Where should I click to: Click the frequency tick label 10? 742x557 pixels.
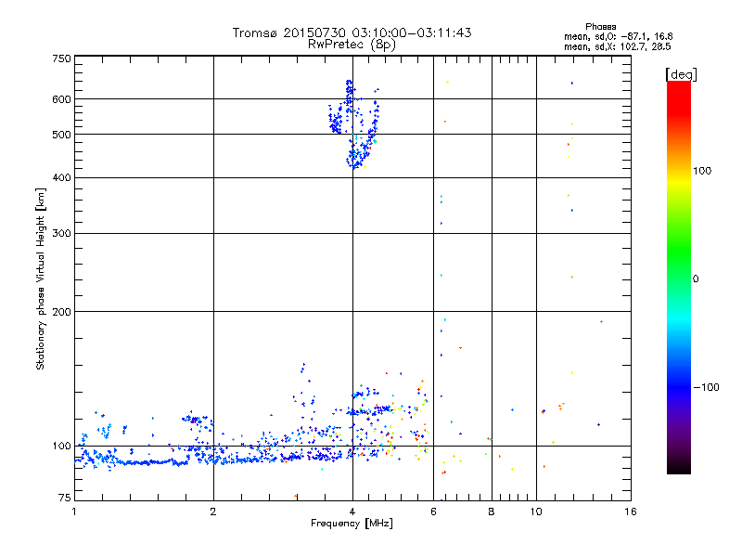[536, 512]
